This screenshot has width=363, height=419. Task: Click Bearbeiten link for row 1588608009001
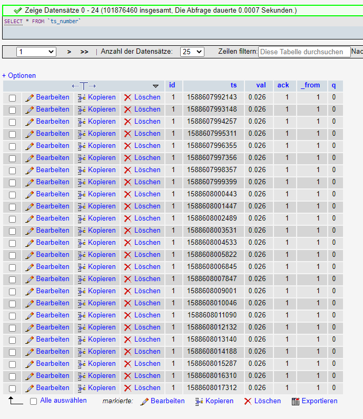pyautogui.click(x=53, y=291)
